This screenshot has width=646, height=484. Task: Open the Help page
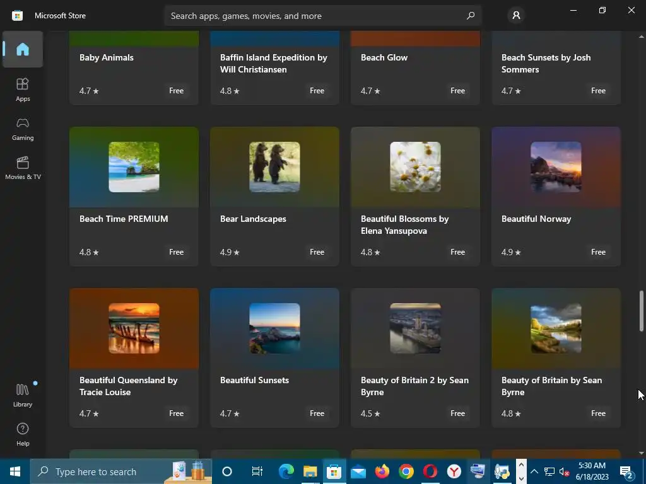coord(23,434)
